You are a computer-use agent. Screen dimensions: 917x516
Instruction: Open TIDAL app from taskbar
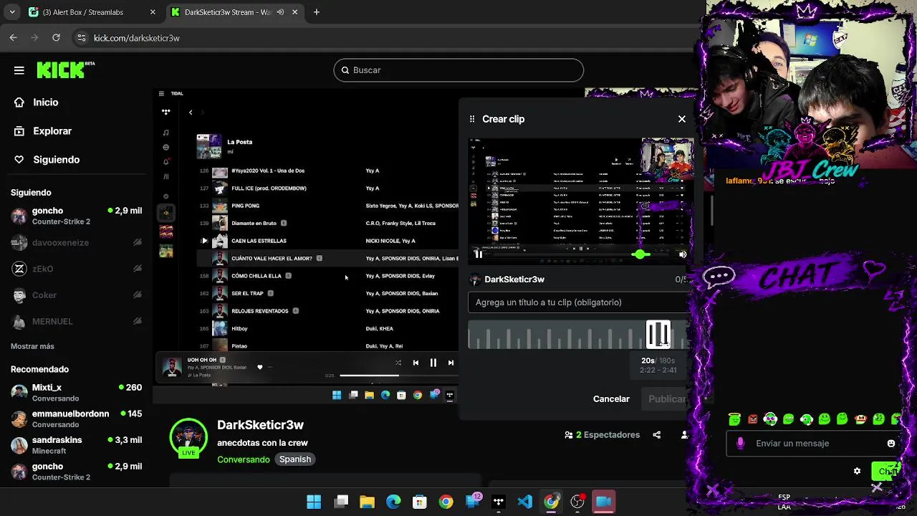[499, 502]
